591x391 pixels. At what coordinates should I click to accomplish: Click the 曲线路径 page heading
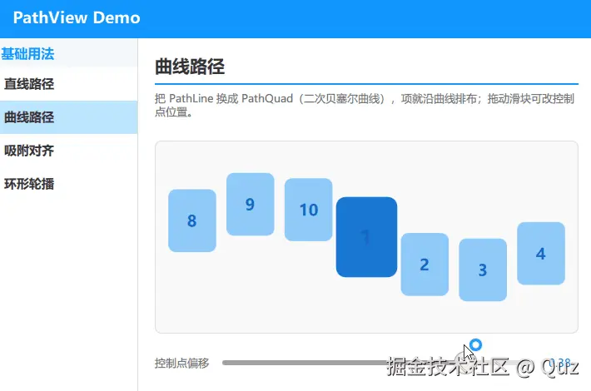190,67
